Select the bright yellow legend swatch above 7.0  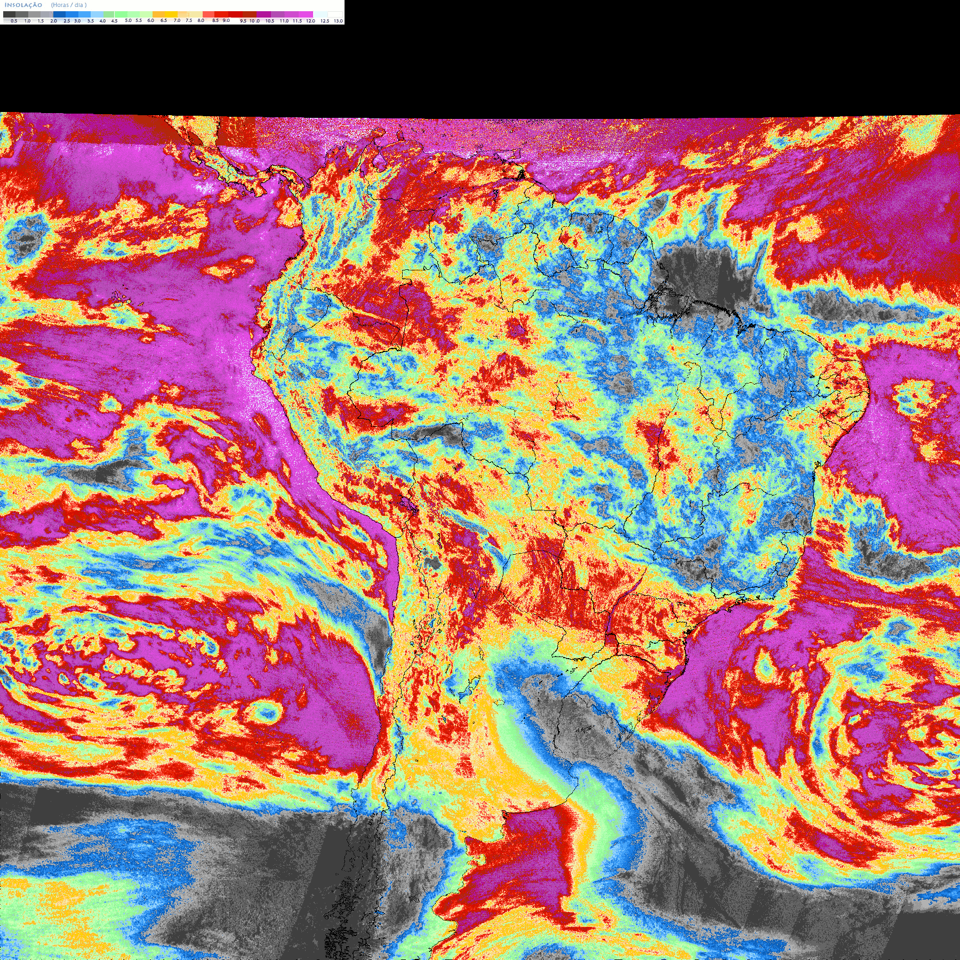(171, 14)
